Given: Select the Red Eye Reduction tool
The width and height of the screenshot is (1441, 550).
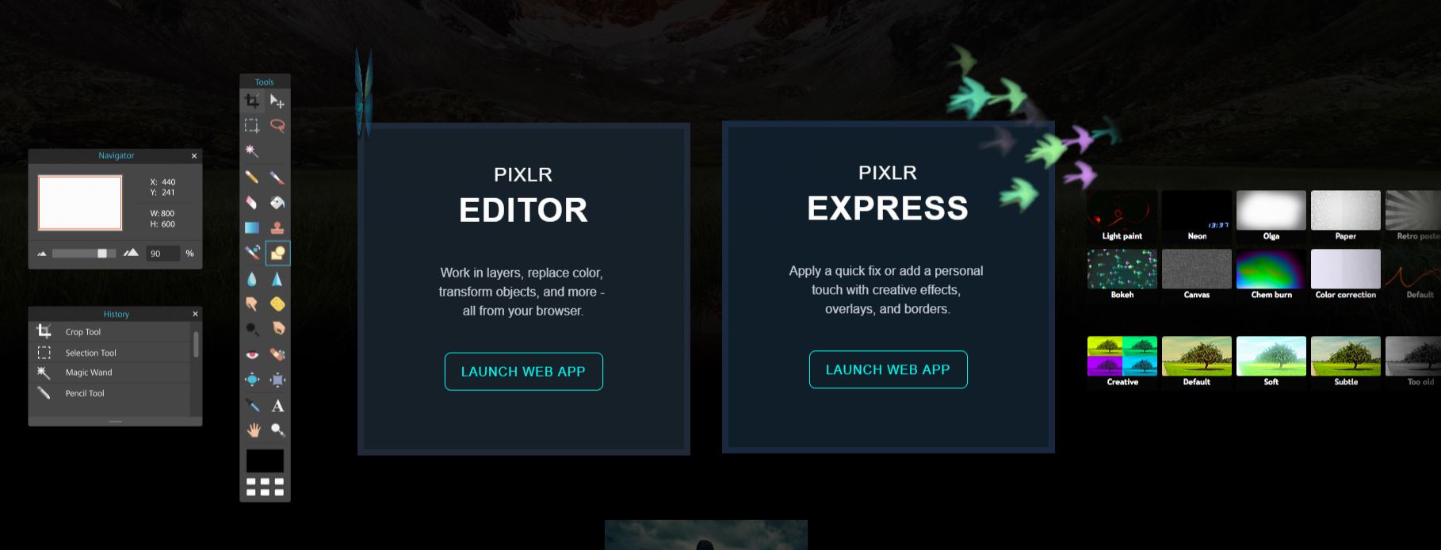Looking at the screenshot, I should click(x=252, y=354).
